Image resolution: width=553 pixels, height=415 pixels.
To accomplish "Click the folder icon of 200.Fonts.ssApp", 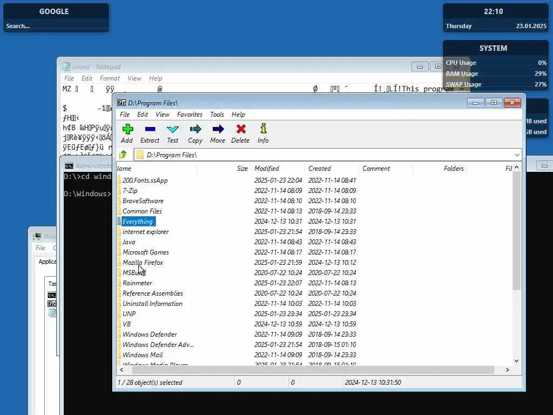I will click(x=119, y=180).
